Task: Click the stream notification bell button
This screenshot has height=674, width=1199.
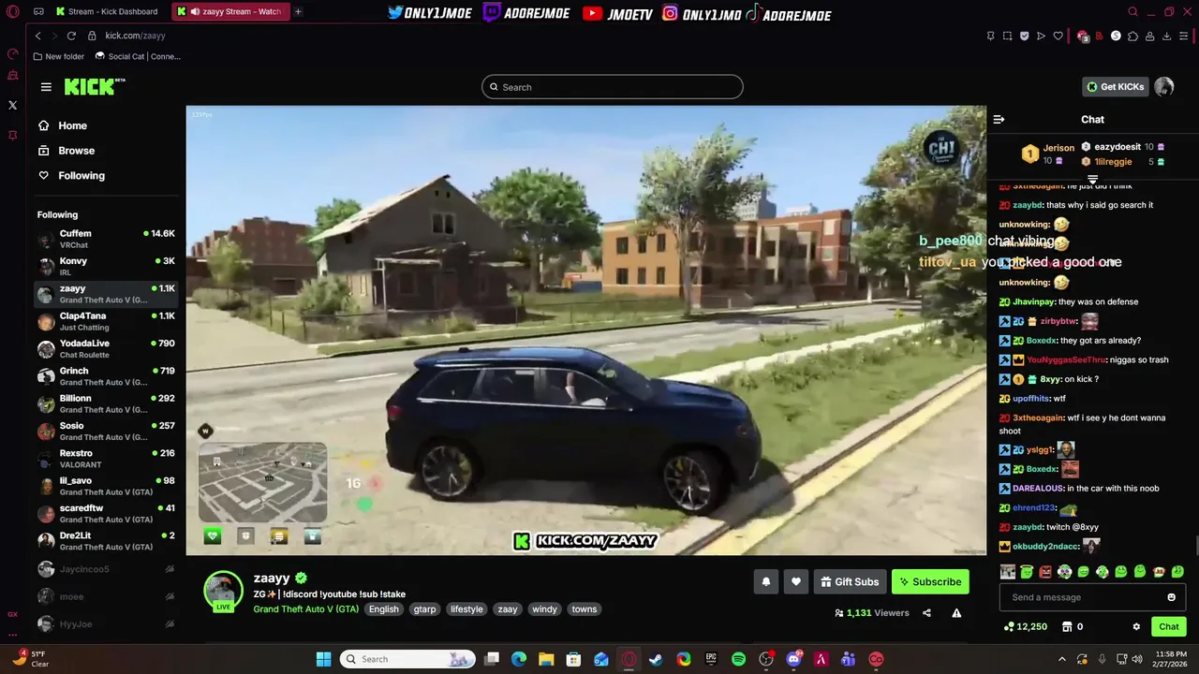Action: (x=766, y=581)
